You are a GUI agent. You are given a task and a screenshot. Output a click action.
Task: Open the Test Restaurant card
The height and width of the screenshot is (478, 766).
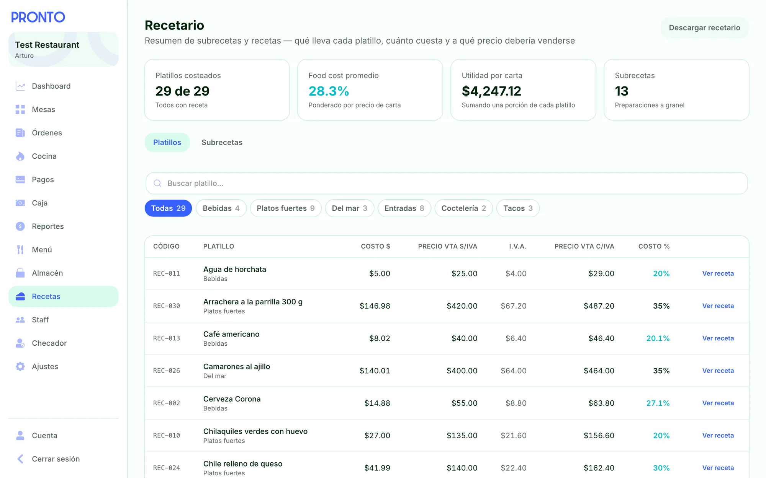point(64,49)
